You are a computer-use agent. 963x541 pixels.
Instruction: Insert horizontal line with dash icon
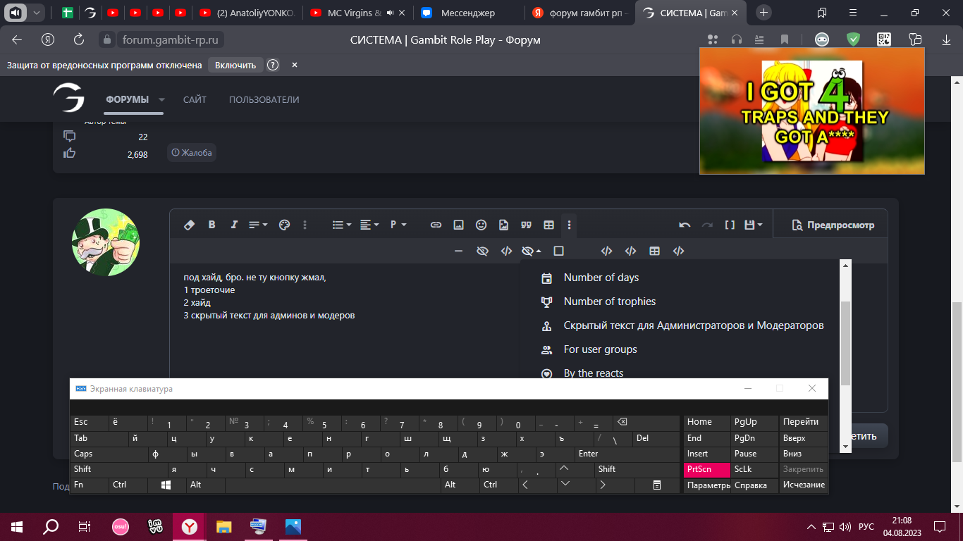pos(458,251)
